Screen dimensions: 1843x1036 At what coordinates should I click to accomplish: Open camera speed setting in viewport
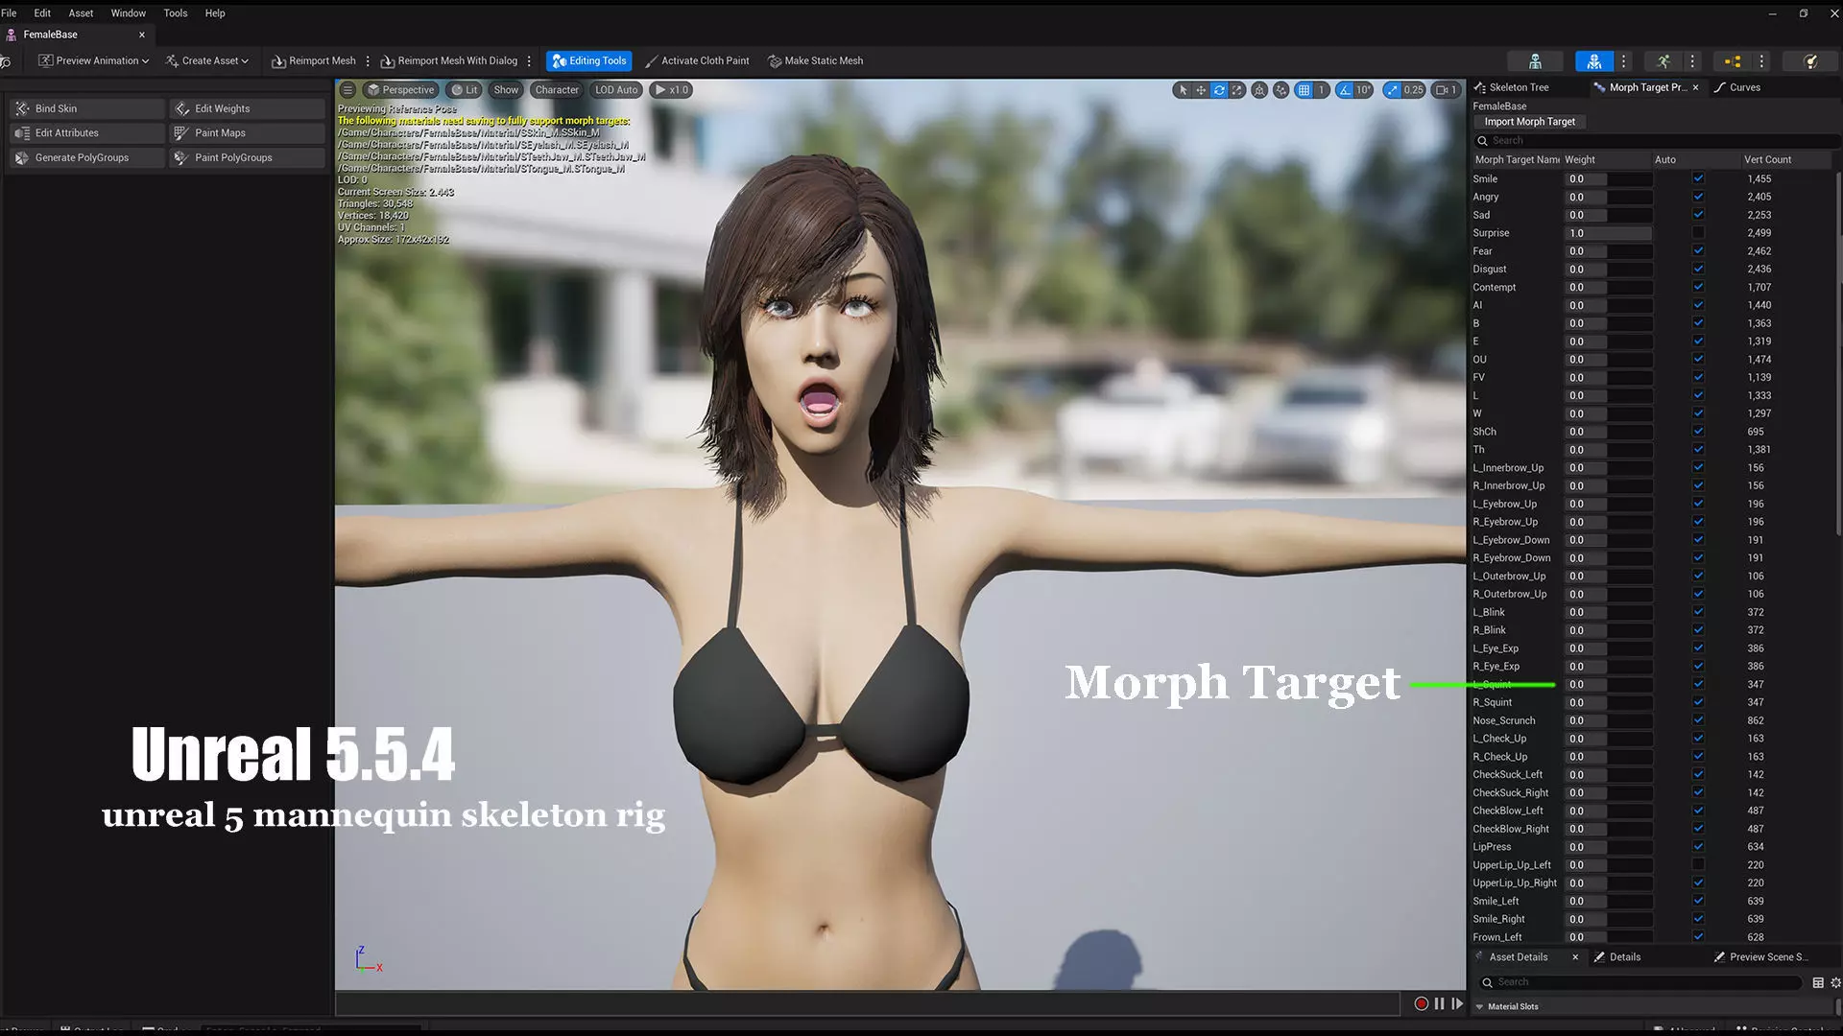point(1446,90)
